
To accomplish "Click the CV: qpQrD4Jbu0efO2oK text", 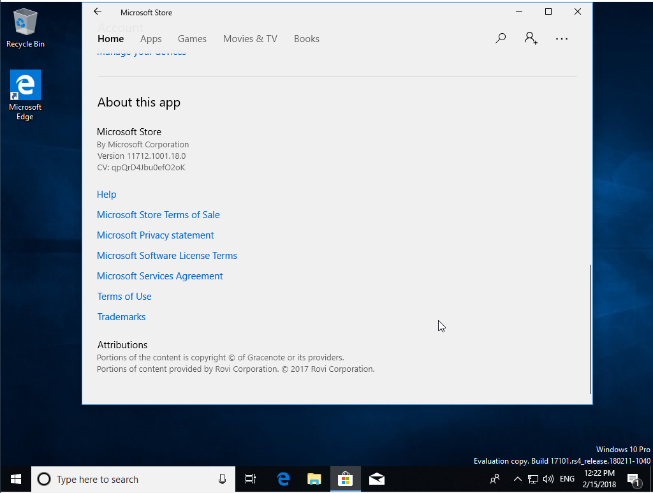I will (x=141, y=167).
